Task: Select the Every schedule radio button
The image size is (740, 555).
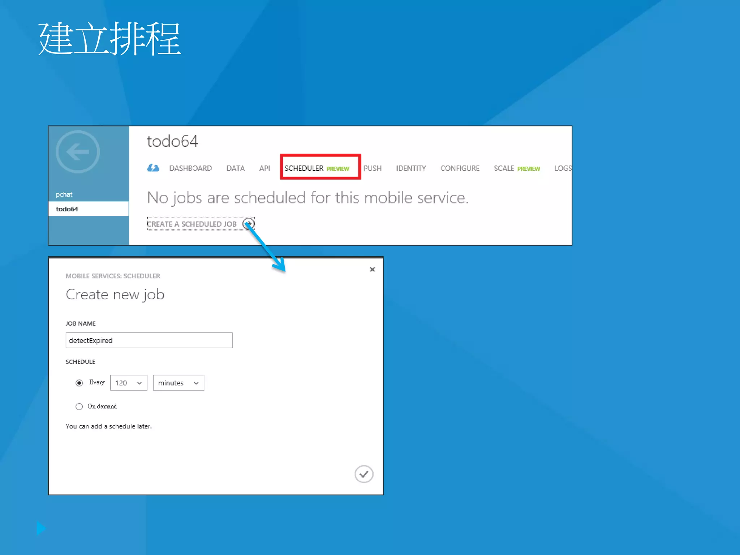Action: tap(79, 383)
